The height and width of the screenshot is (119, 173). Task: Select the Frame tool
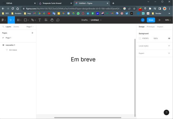[x=18, y=20]
